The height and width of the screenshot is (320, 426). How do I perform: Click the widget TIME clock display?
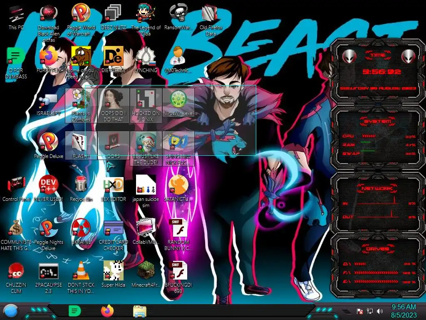coord(382,72)
